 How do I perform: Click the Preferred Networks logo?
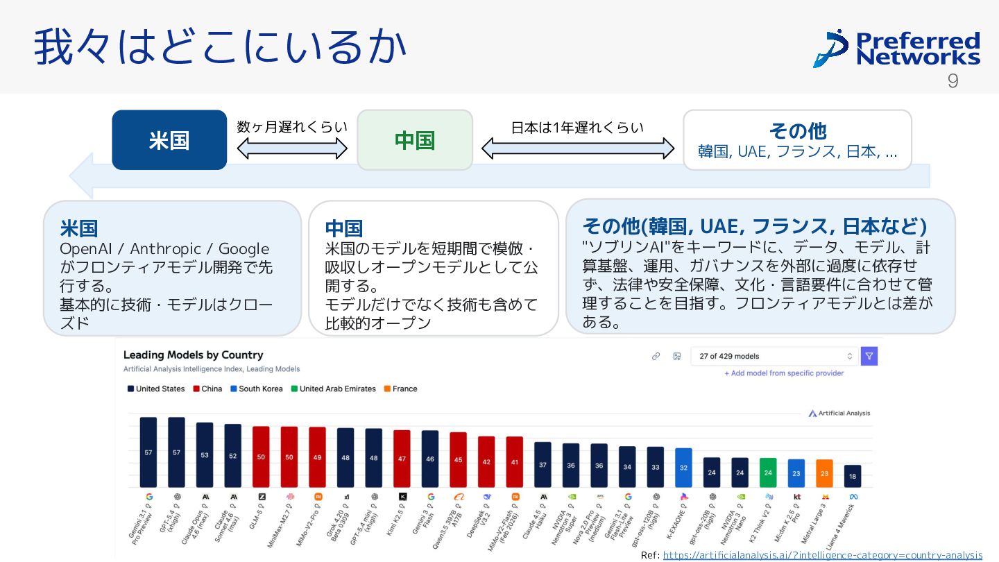pos(896,48)
